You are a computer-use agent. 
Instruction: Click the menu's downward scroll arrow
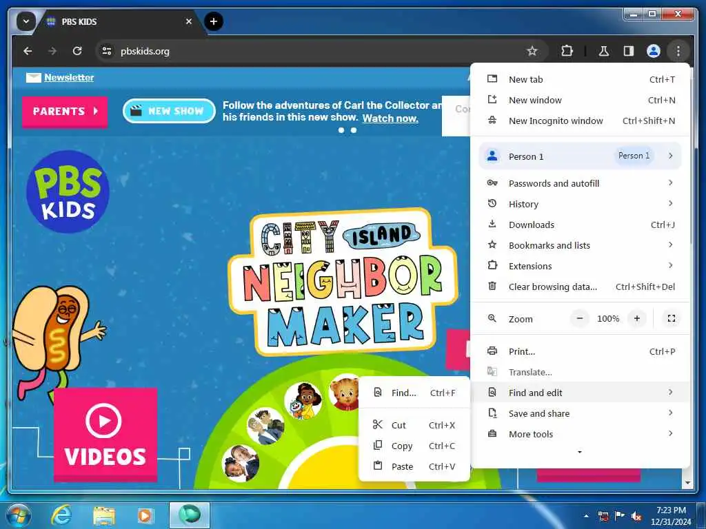(579, 452)
